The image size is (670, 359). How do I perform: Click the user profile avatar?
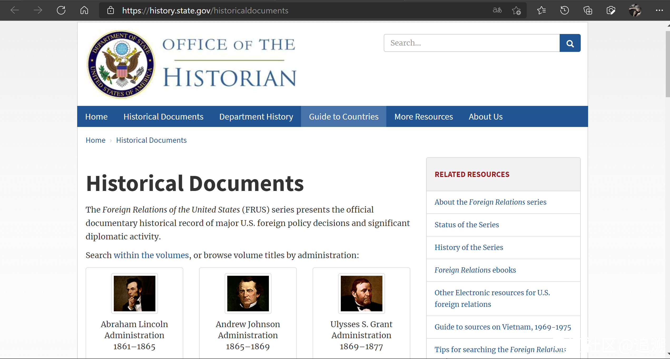point(635,11)
